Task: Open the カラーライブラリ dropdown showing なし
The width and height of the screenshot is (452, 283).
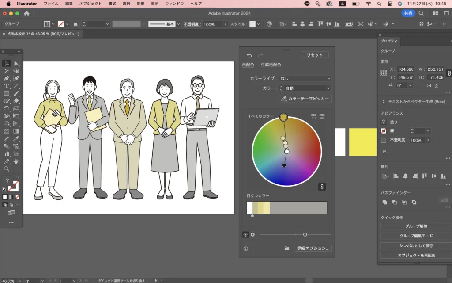Action: click(305, 78)
